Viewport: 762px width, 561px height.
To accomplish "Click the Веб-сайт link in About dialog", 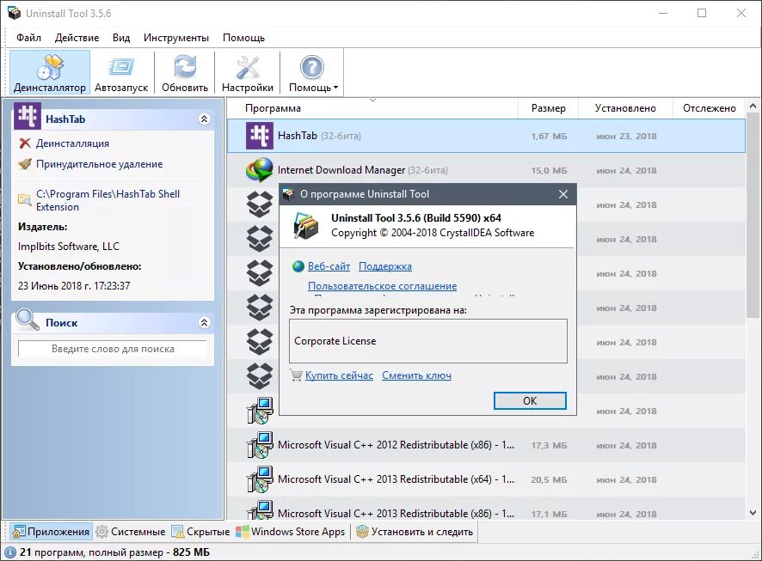I will click(329, 266).
